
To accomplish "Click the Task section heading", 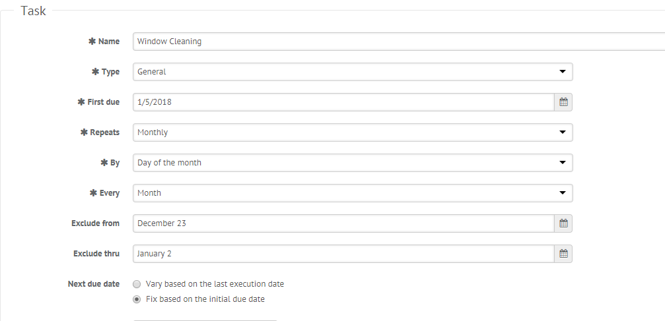I will [x=33, y=11].
